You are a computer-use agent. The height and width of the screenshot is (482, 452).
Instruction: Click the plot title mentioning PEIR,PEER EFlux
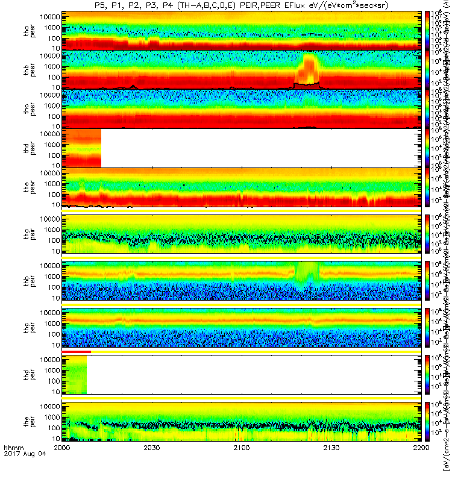242,5
